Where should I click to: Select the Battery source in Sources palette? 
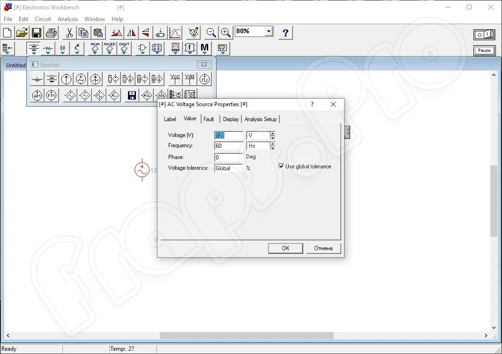click(x=52, y=79)
